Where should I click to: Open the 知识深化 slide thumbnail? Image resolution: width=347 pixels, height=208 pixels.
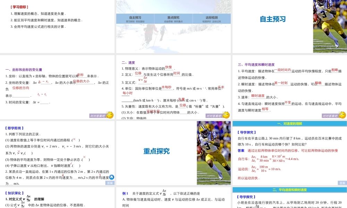(x=57, y=198)
